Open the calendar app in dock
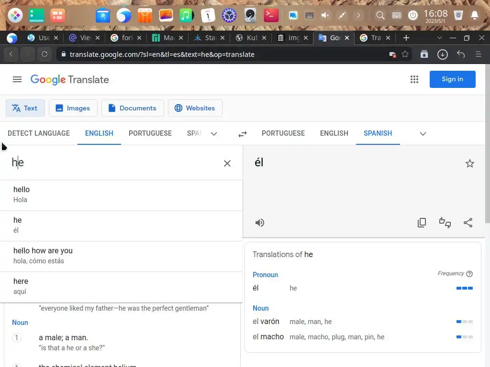 coord(208,15)
